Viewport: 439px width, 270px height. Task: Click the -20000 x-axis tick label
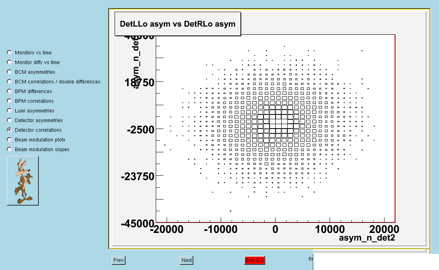(x=167, y=229)
